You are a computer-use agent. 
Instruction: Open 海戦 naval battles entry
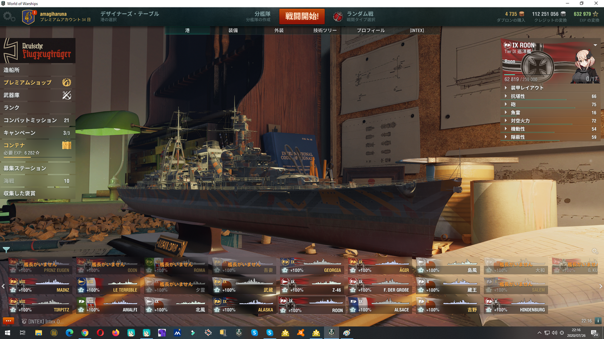coord(38,181)
